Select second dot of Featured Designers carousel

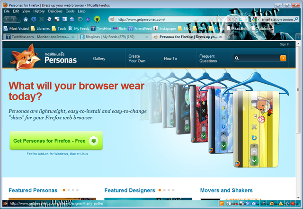[x=164, y=190]
